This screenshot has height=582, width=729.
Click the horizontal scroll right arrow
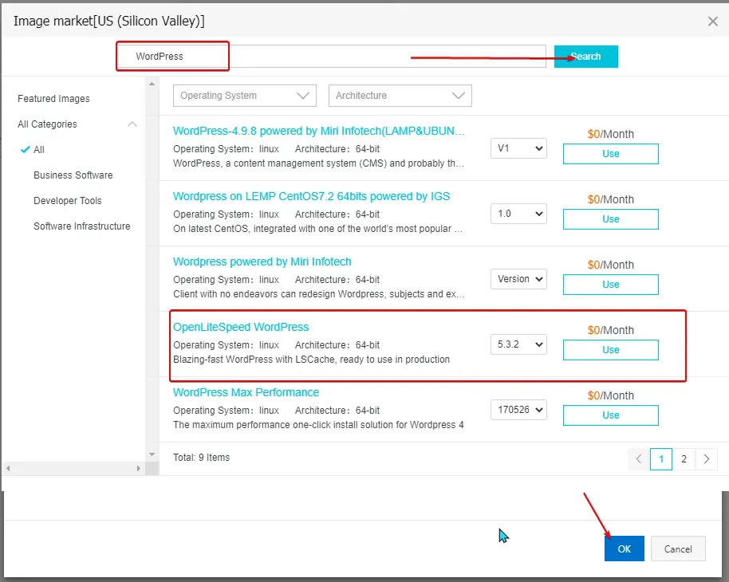(138, 468)
